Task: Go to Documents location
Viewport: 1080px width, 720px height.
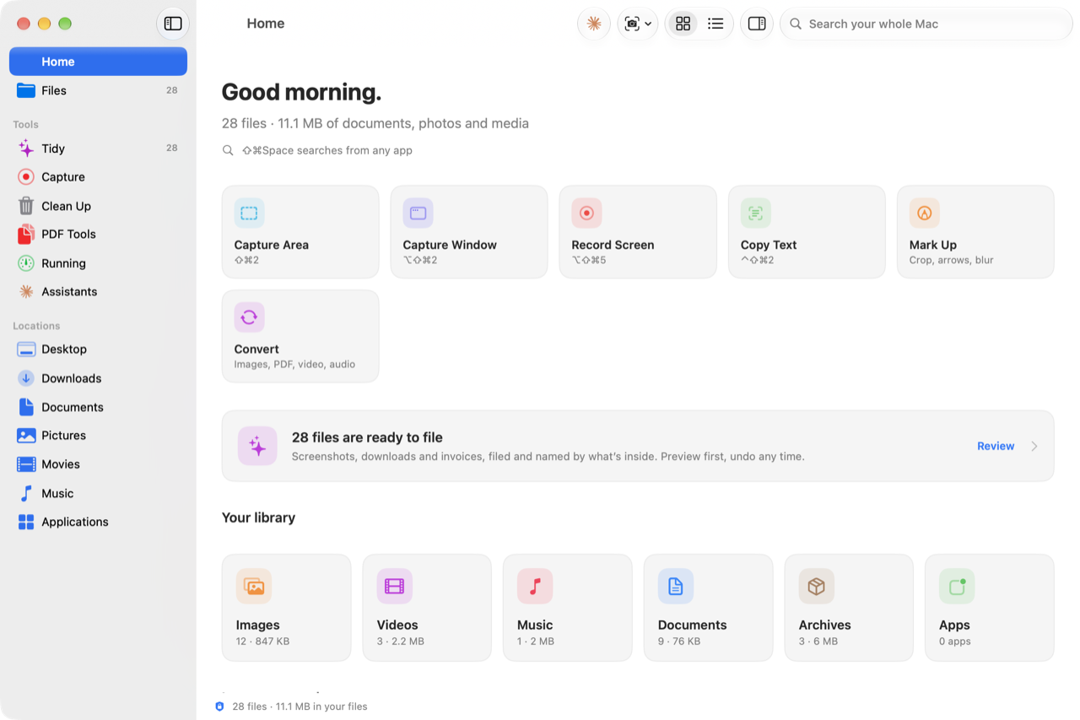Action: [x=98, y=407]
